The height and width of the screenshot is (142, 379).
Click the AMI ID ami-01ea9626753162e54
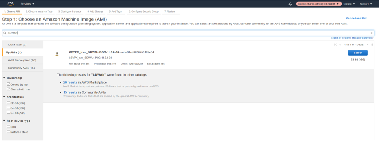click(138, 52)
